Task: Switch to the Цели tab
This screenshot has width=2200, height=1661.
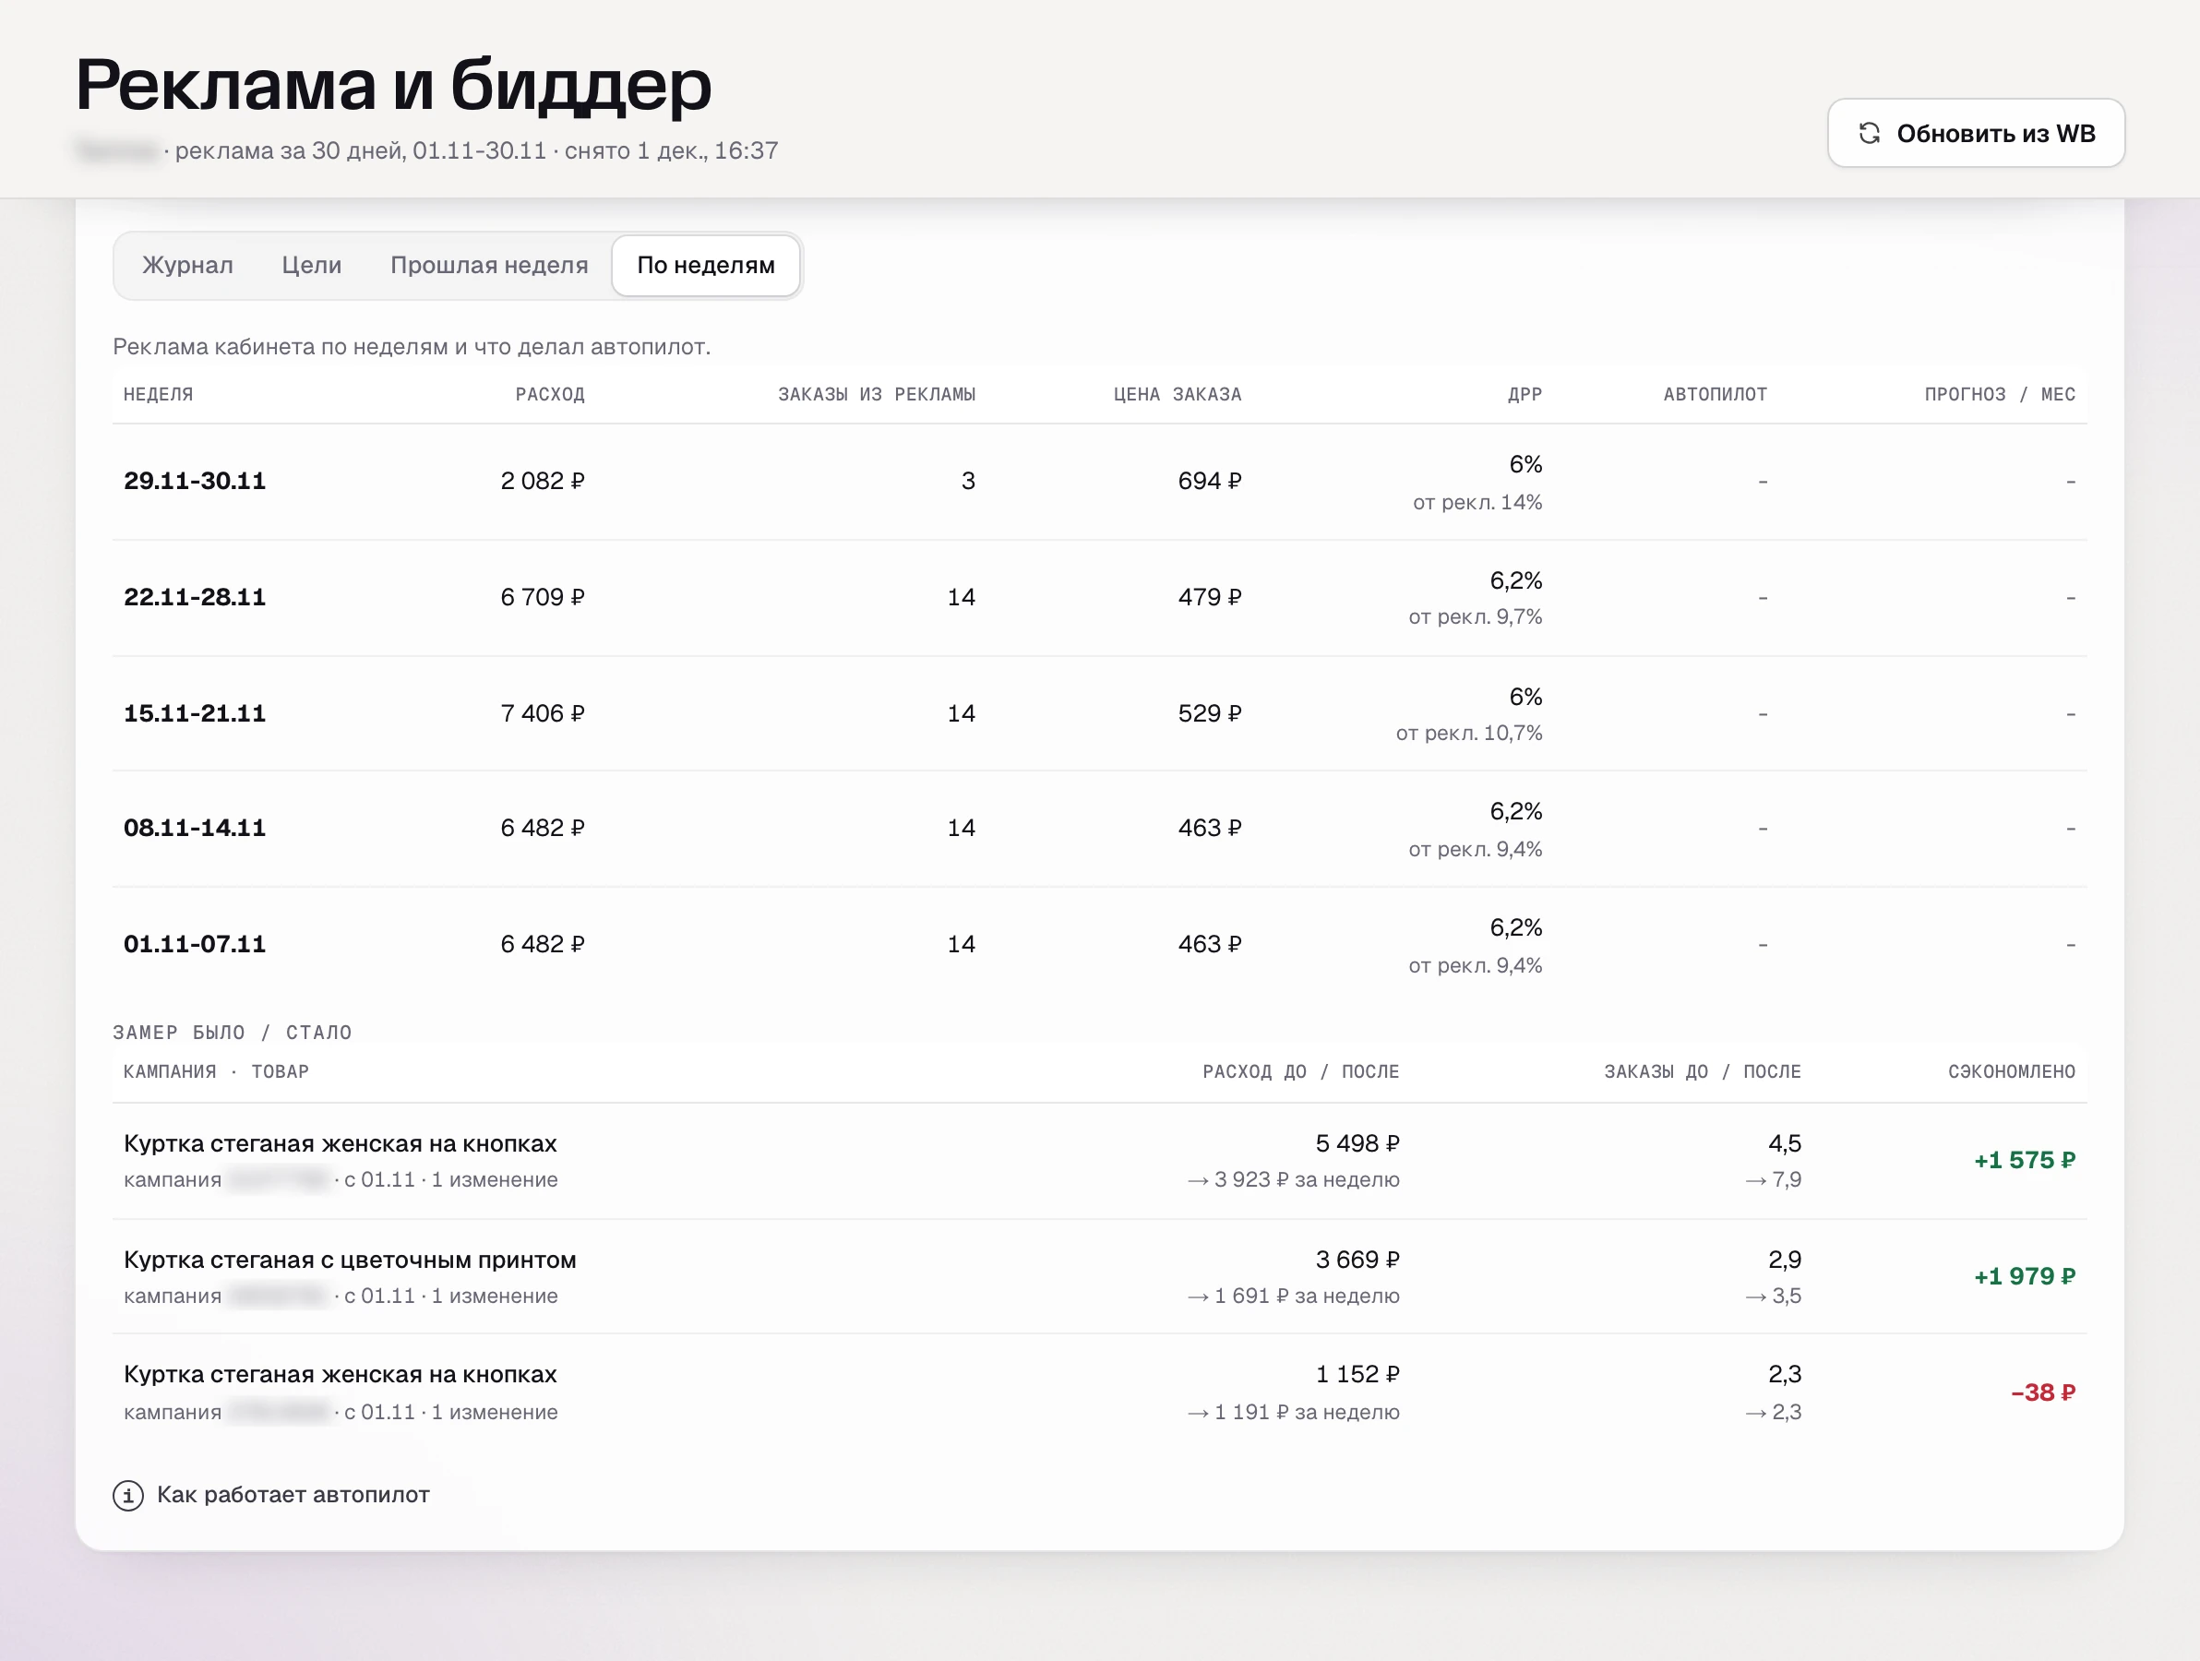Action: 311,266
